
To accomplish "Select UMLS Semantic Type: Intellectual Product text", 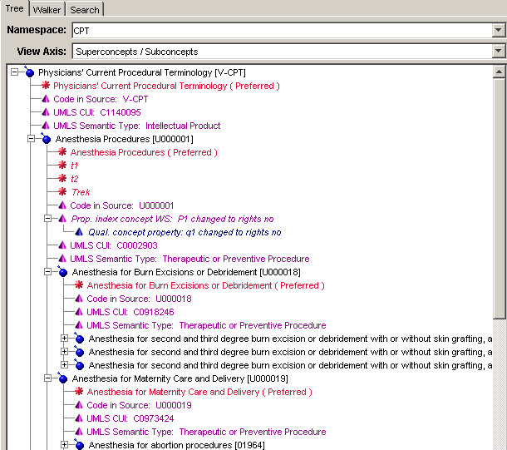I will (x=137, y=126).
